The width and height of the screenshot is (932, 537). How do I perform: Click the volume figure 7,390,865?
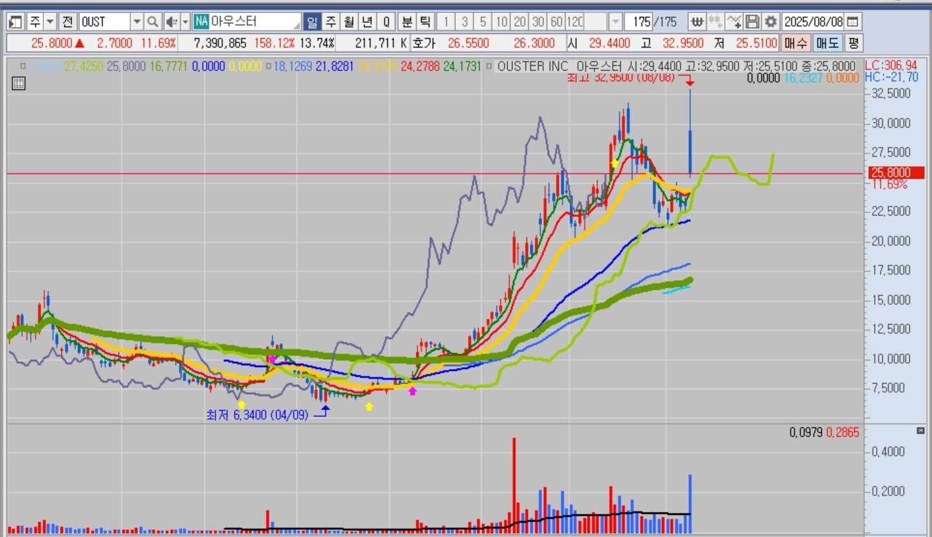pos(220,44)
